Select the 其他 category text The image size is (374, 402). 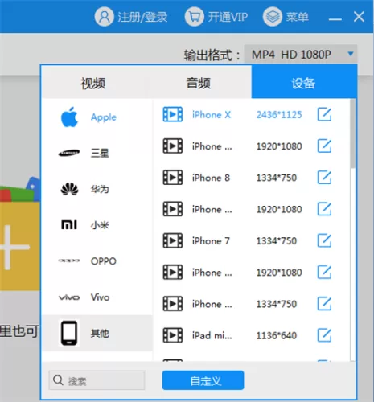100,333
